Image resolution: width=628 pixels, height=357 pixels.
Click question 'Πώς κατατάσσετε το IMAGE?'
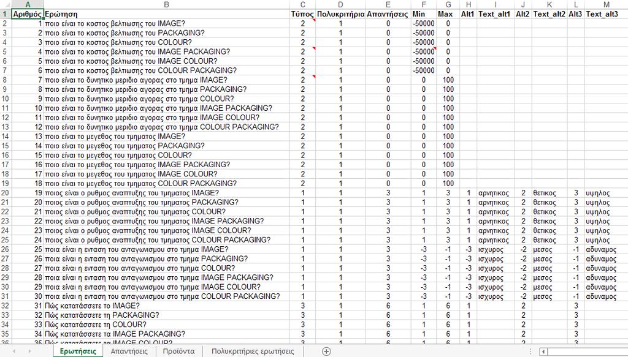click(167, 306)
